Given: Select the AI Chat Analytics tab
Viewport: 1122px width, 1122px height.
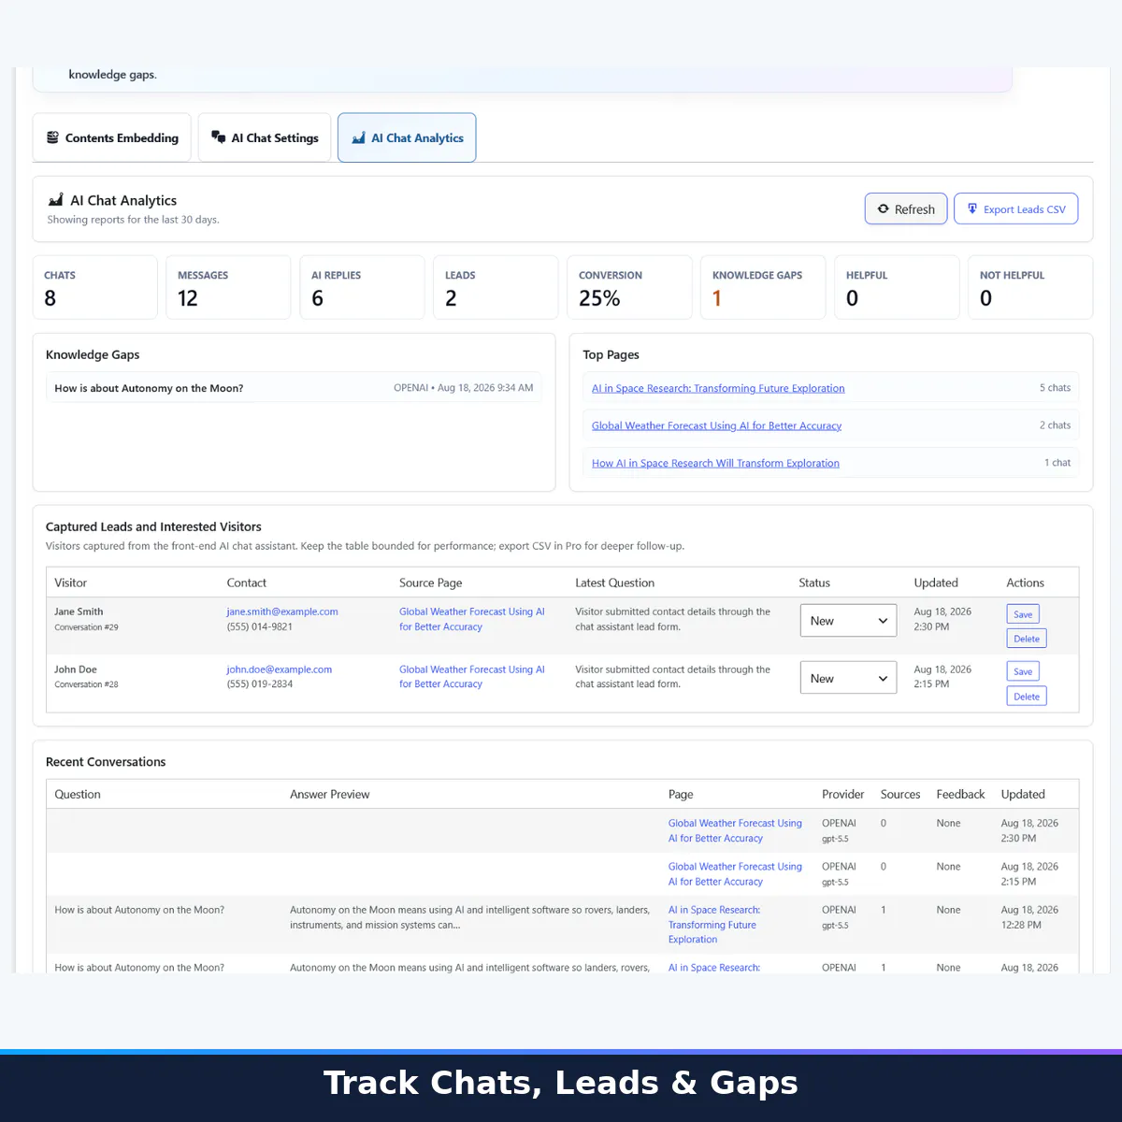Looking at the screenshot, I should click(x=407, y=137).
